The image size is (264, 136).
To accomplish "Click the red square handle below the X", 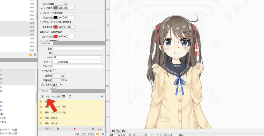I will pos(196,53).
